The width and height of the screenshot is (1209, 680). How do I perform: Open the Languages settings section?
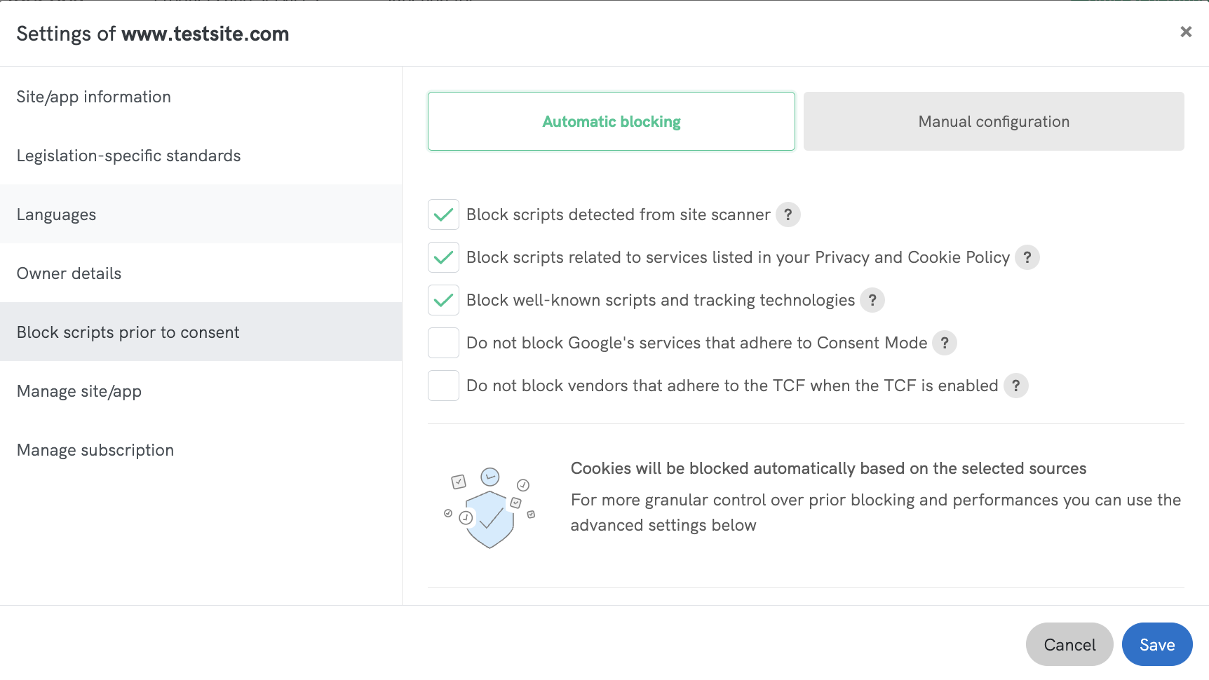coord(56,215)
